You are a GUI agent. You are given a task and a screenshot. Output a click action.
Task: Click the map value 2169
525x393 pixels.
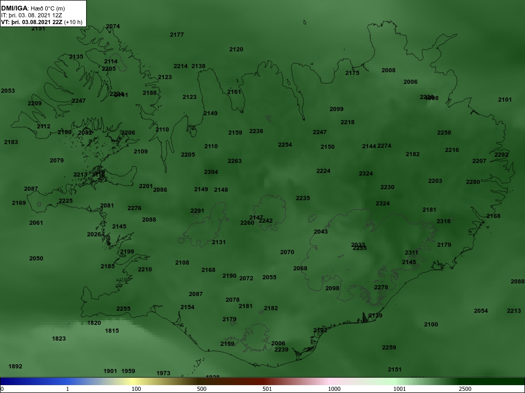pos(19,203)
